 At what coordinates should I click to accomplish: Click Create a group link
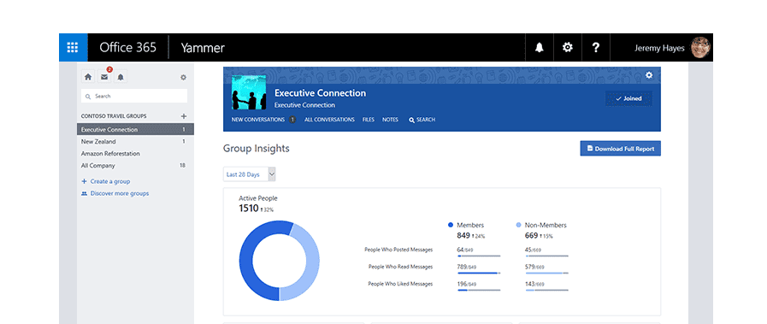coord(106,181)
